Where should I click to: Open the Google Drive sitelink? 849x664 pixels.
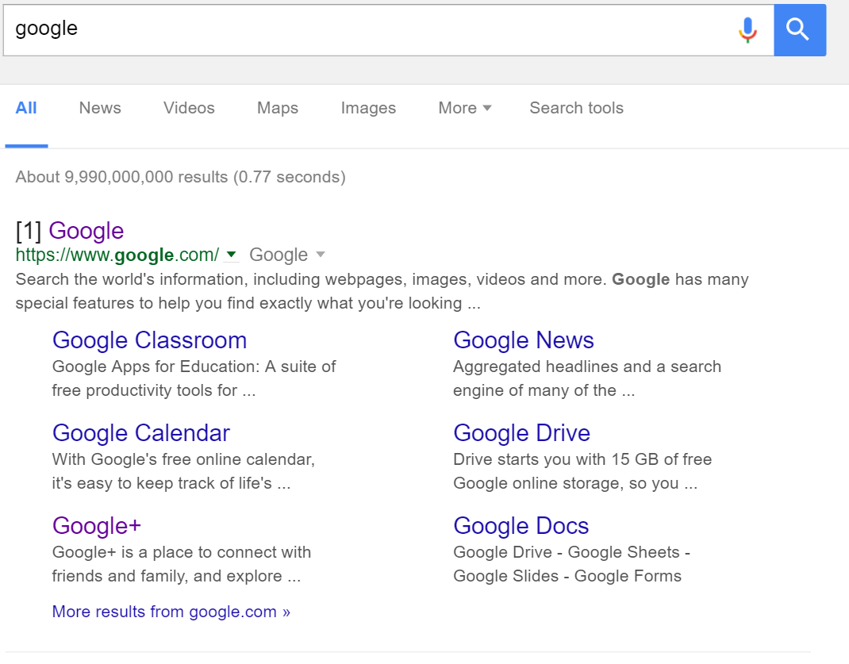(521, 433)
